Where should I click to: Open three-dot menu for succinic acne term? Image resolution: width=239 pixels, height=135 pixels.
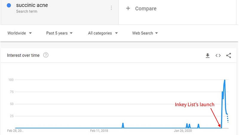tap(111, 8)
